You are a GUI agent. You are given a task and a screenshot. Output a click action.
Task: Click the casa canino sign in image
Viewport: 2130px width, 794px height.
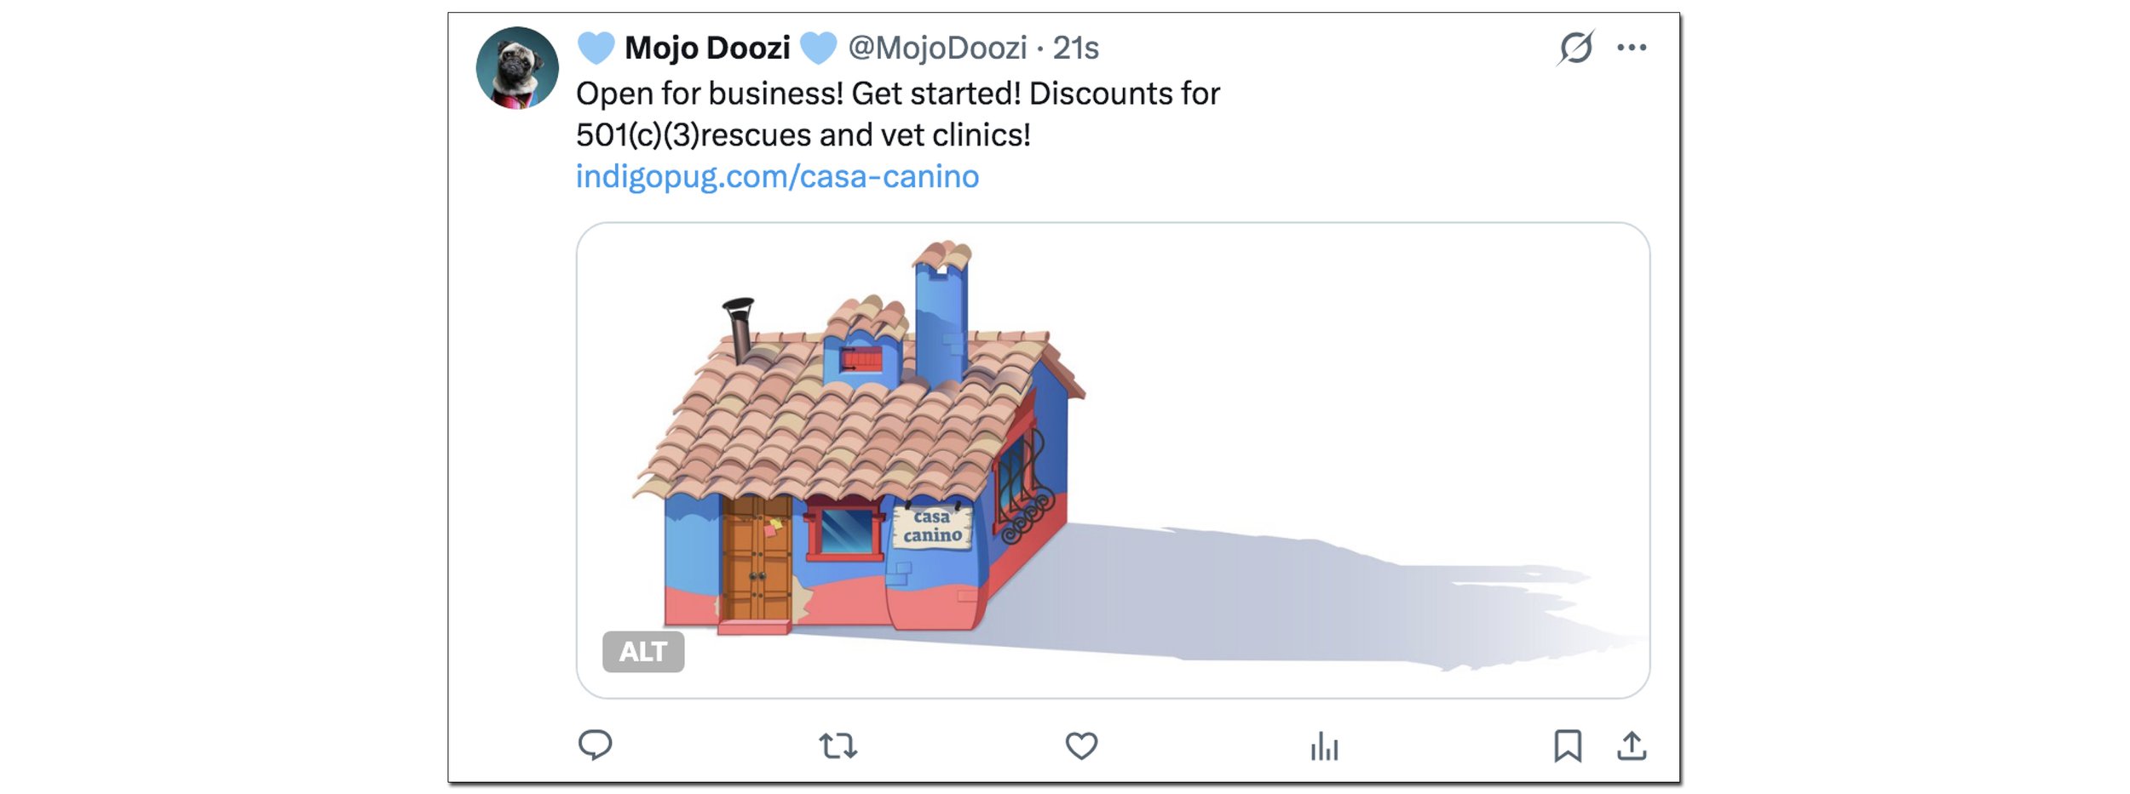pos(932,527)
